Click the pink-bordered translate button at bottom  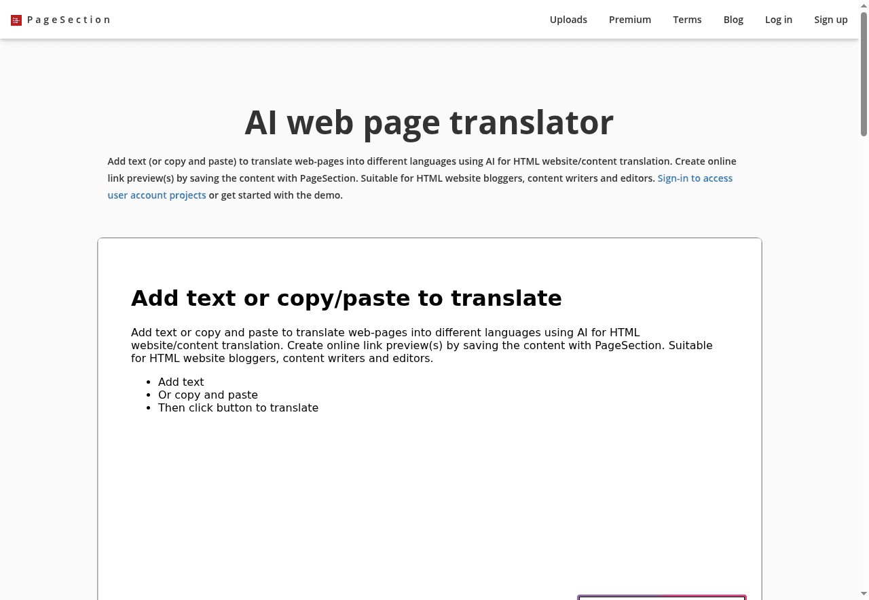click(x=661, y=597)
